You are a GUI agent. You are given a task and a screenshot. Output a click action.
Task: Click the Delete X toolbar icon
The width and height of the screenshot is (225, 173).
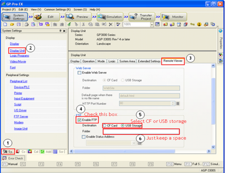tap(111, 24)
